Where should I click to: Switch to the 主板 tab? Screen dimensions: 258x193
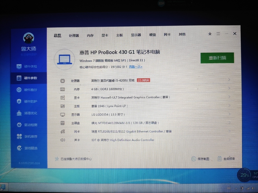(119, 35)
